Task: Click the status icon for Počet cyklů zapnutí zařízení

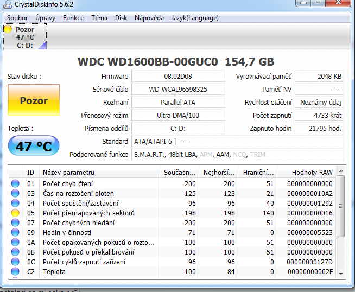Action: pos(15,262)
